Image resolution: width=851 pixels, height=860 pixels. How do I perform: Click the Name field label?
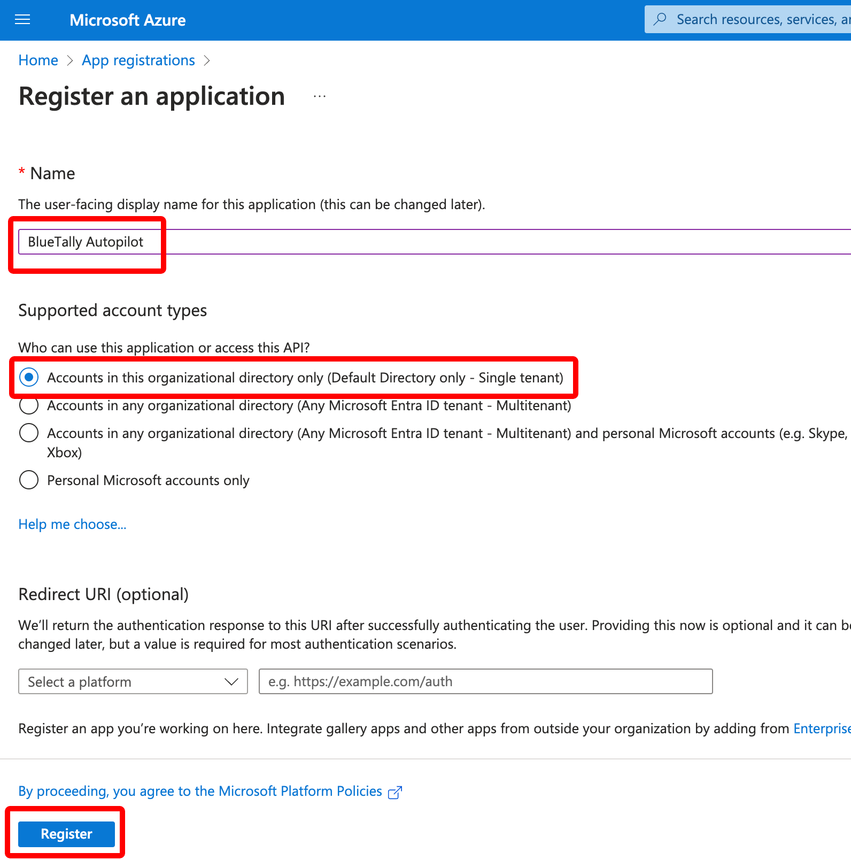click(x=52, y=173)
